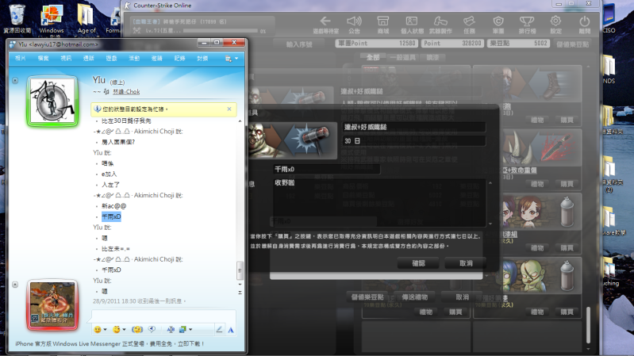Select the 視訊 video menu in Messenger
This screenshot has width=634, height=356.
[x=66, y=59]
